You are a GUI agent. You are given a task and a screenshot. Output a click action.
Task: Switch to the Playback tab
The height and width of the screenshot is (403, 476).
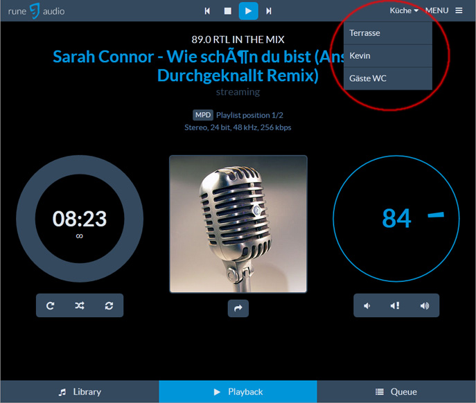[238, 392]
